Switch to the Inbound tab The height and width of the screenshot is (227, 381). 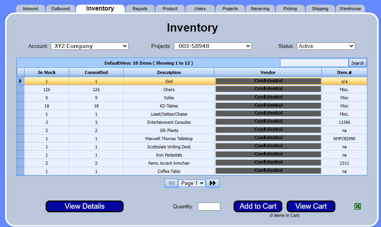point(30,9)
